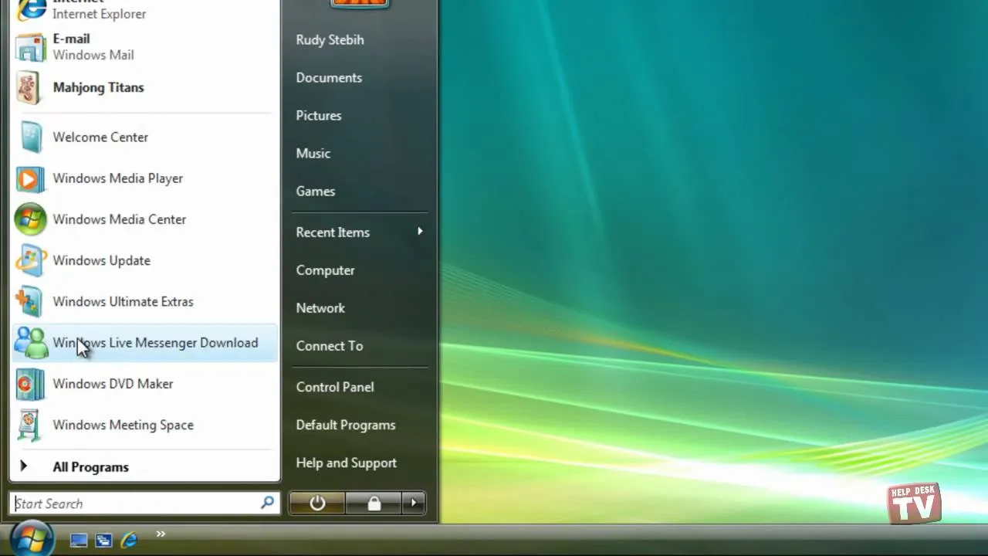Launch Mahjong Titans tile icon
The height and width of the screenshot is (556, 988).
tap(29, 88)
